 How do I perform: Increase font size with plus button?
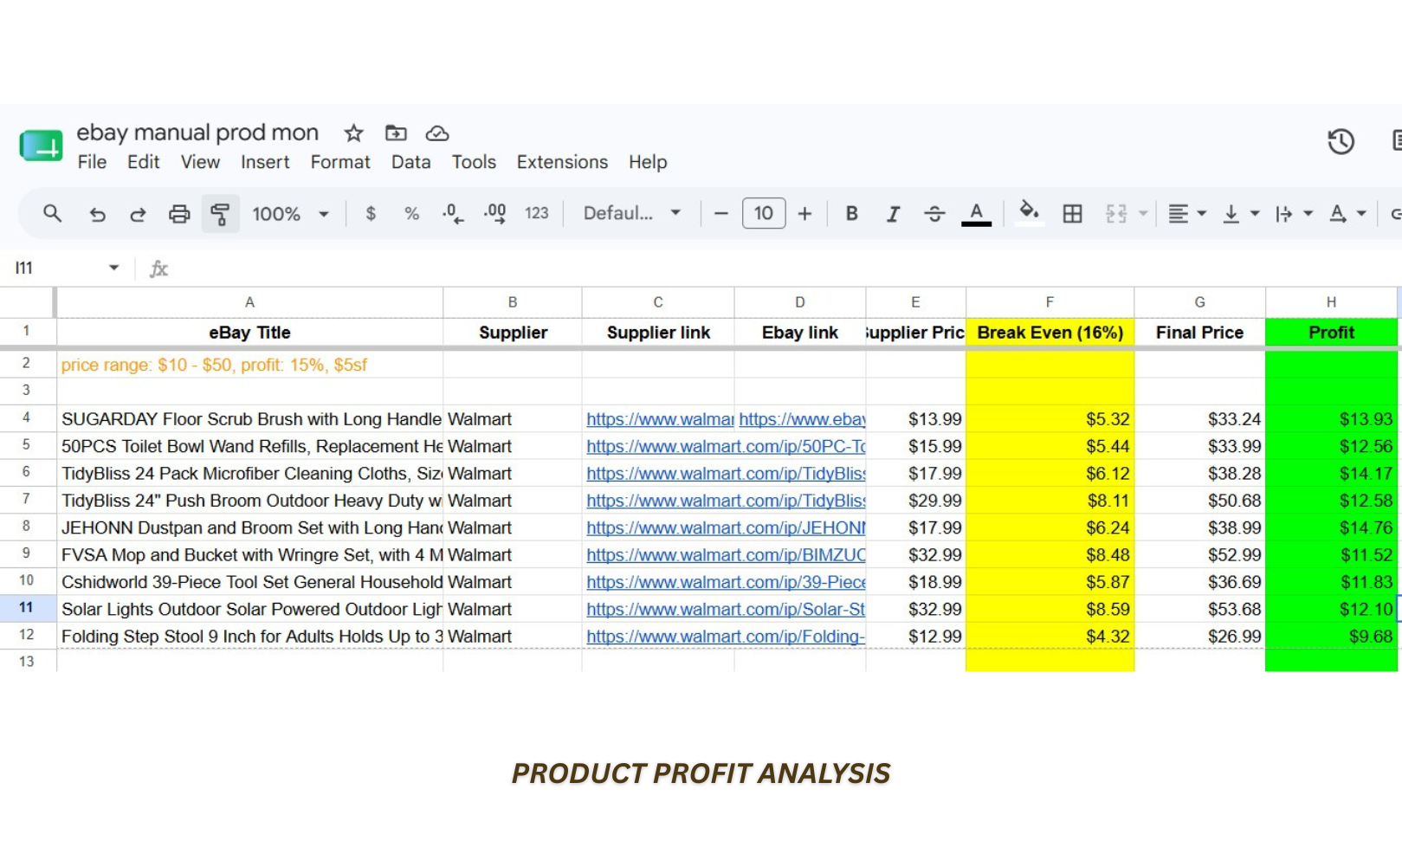tap(804, 214)
